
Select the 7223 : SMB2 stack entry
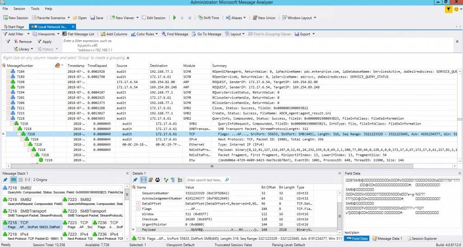93,201
